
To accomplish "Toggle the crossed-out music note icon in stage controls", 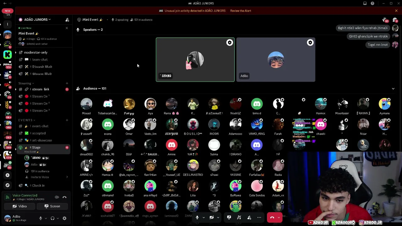I will tap(239, 217).
